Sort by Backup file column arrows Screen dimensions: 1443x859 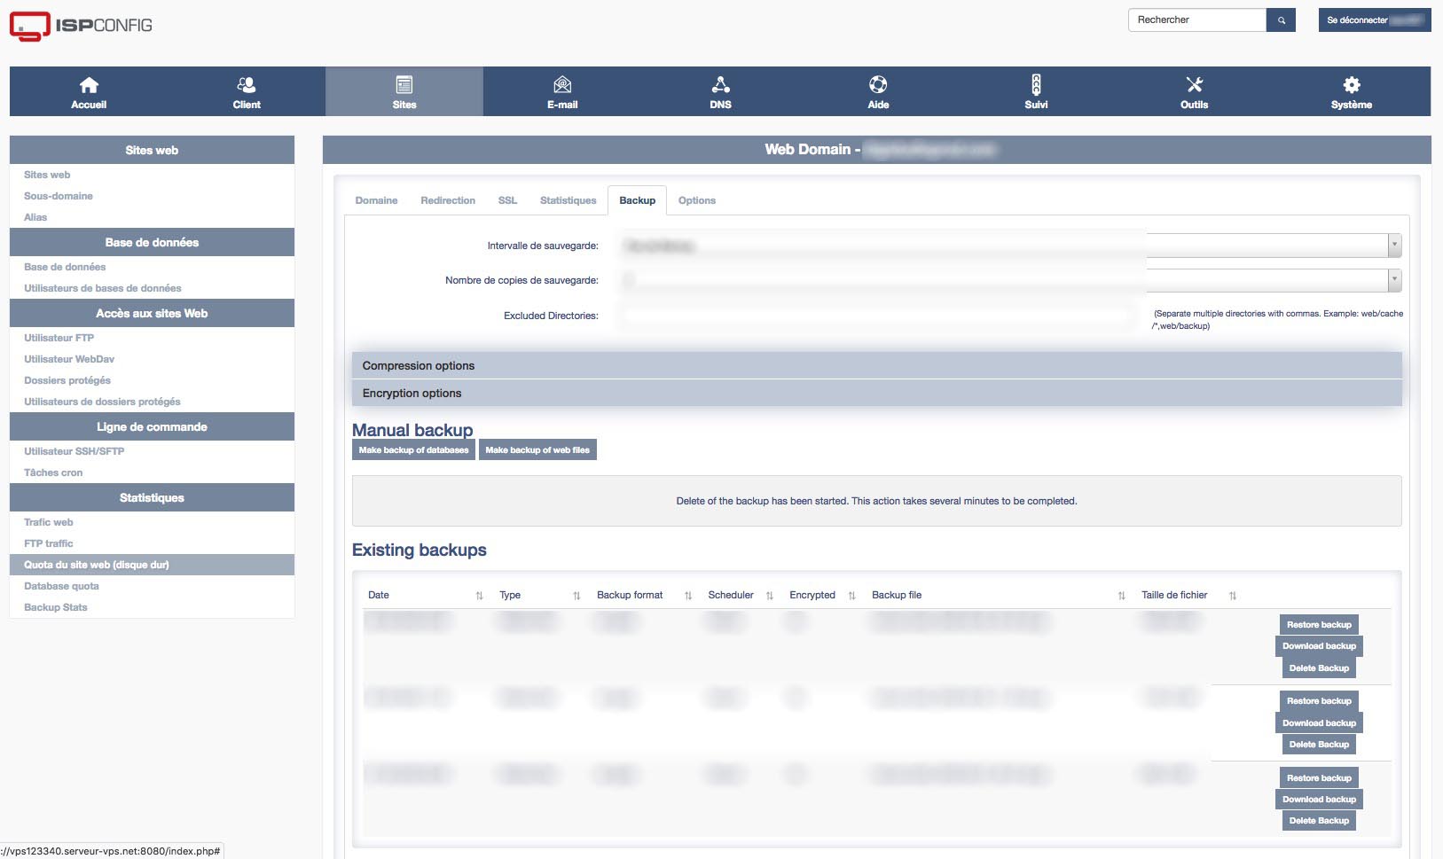(x=1122, y=596)
